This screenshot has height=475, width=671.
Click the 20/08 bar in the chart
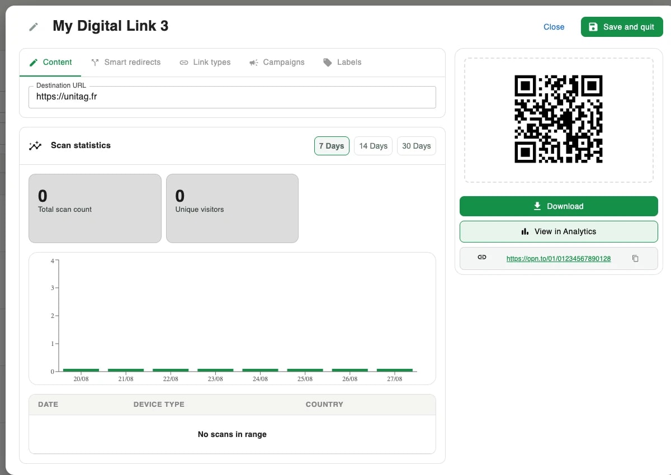pos(81,370)
